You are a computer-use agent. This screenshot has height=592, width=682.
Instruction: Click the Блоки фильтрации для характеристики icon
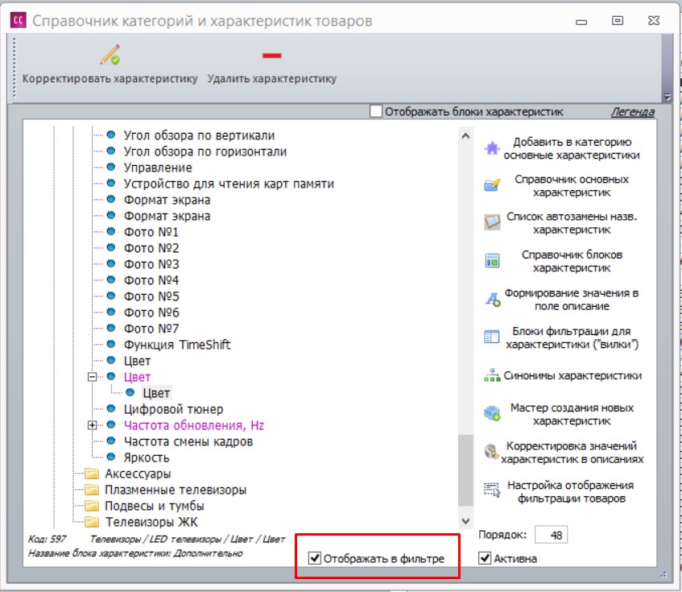(x=492, y=337)
